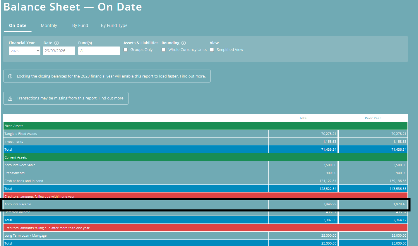The image size is (418, 246).
Task: Switch to the On Date tab
Action: [x=18, y=25]
